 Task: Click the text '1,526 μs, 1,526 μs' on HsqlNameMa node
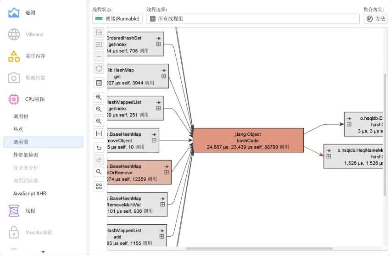(x=363, y=163)
